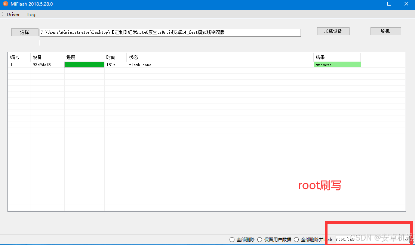Click the flash done status text
This screenshot has height=245, width=415.
click(140, 65)
